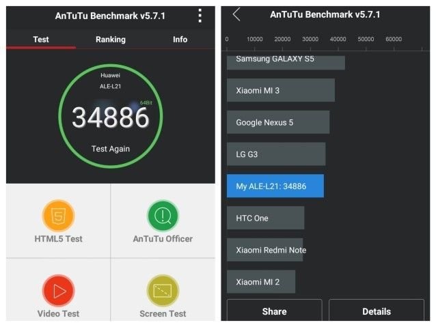This screenshot has height=327, width=436.
Task: Switch to the Test tab
Action: (41, 40)
